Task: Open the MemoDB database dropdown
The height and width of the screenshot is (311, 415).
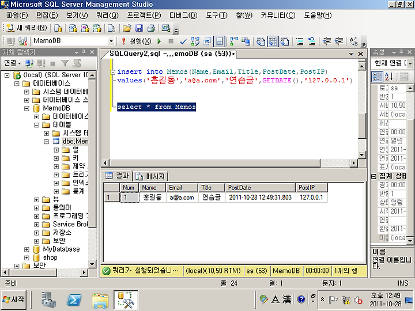Action: coord(111,41)
